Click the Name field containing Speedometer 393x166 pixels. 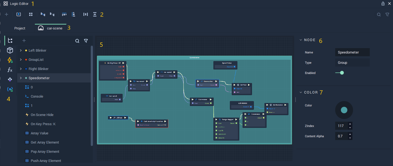pos(352,52)
